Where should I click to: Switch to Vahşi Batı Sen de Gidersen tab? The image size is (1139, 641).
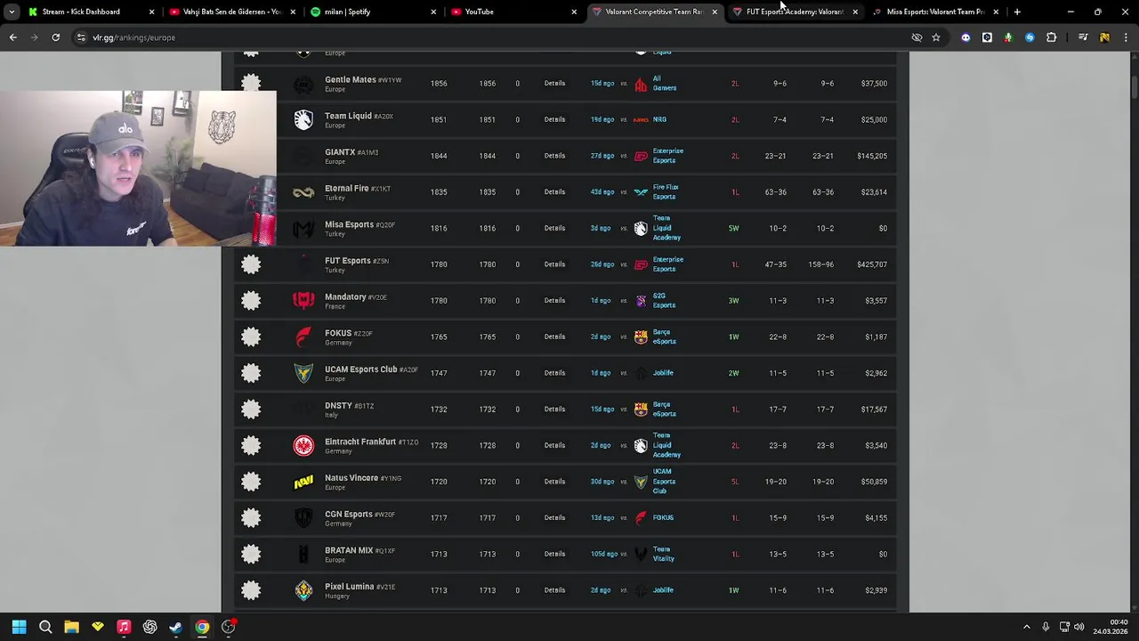click(231, 12)
